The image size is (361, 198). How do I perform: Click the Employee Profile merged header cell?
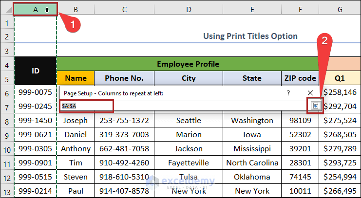coord(188,64)
